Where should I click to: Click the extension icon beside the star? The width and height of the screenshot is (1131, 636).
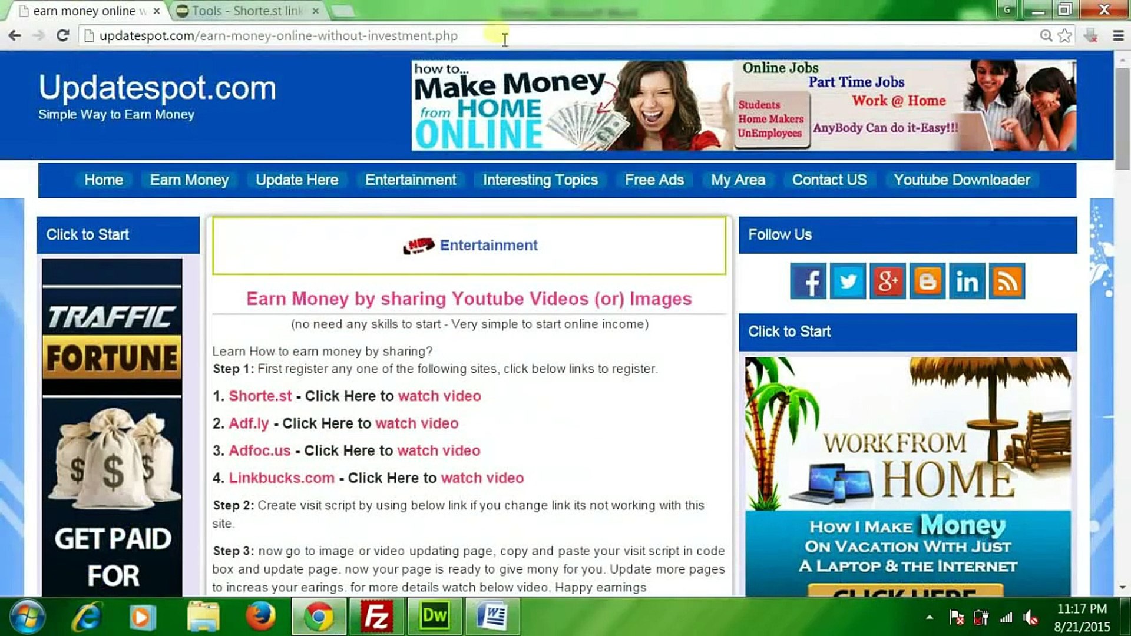[1091, 36]
